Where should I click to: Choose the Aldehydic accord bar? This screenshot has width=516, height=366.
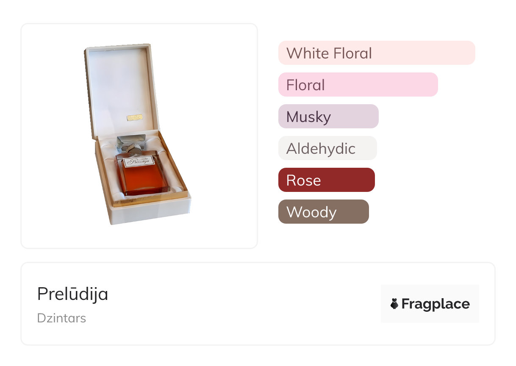[x=327, y=148]
